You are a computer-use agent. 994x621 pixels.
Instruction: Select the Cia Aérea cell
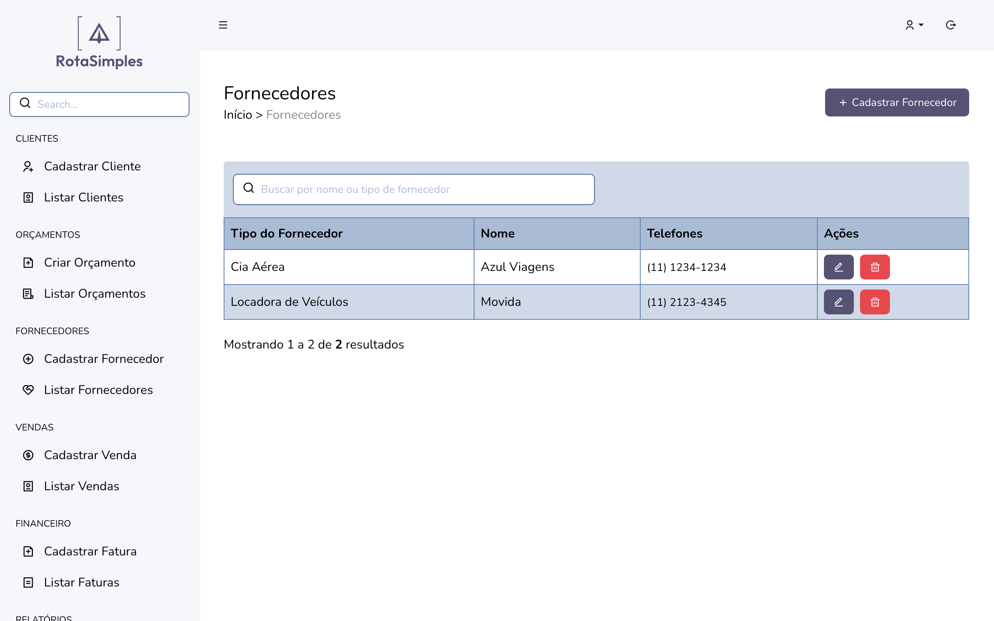coord(349,267)
